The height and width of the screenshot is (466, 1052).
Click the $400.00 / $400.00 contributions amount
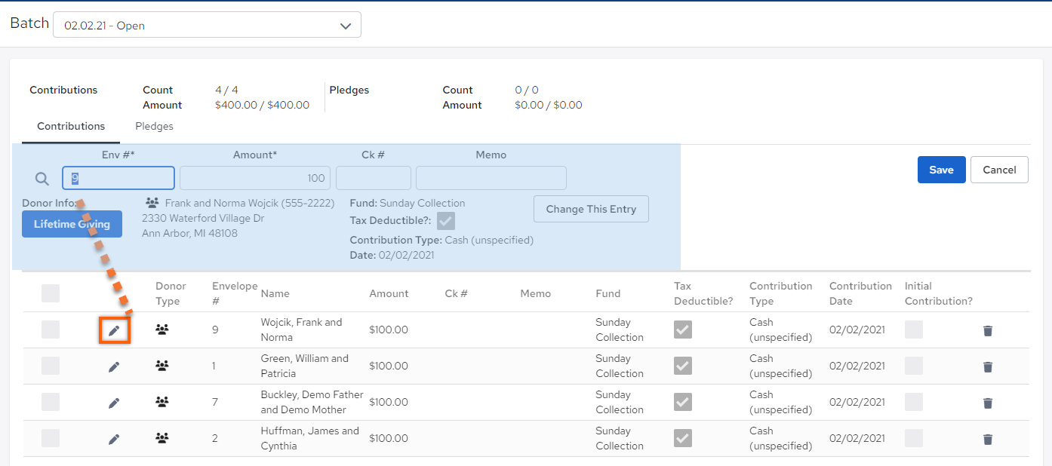coord(262,105)
